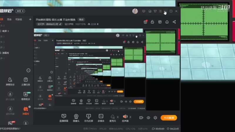Click the bitrate 724kb/s readout
The image size is (235, 132).
pyautogui.click(x=90, y=129)
